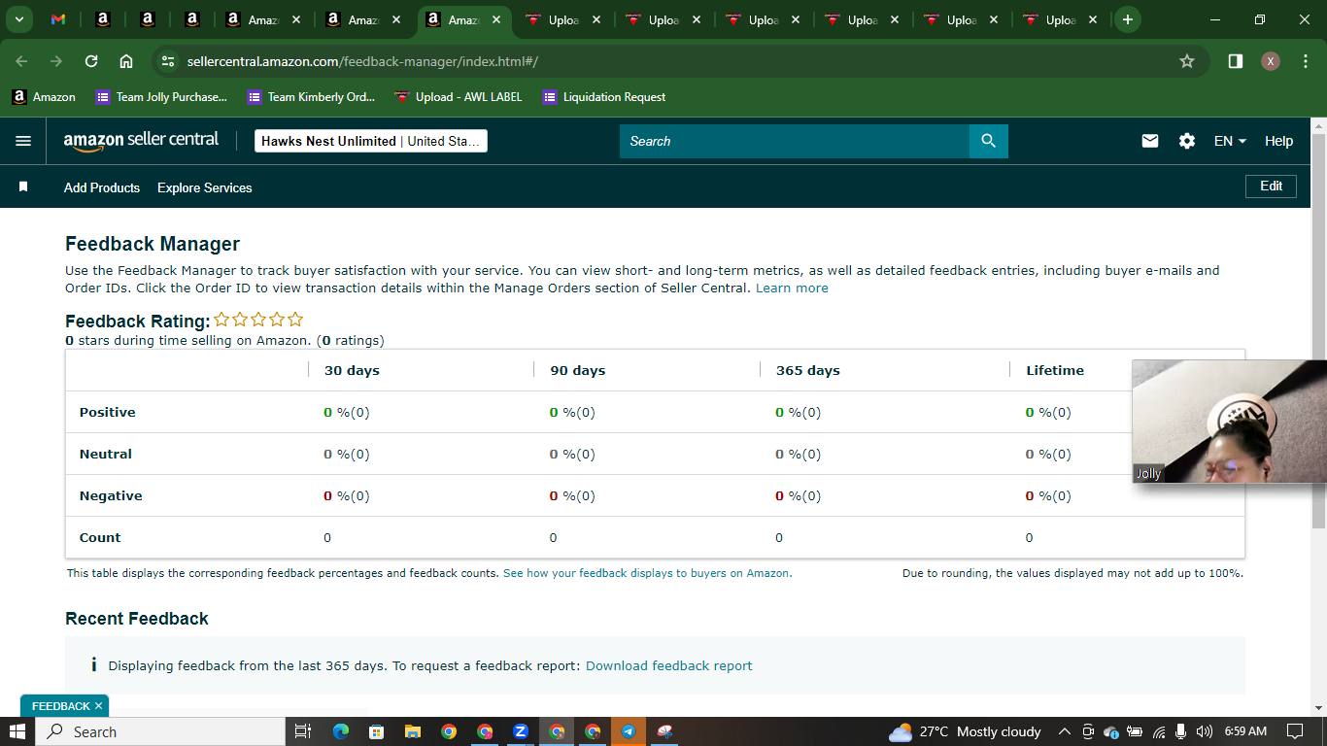Dismiss the FEEDBACK tab with its X
The height and width of the screenshot is (746, 1327).
coord(99,706)
